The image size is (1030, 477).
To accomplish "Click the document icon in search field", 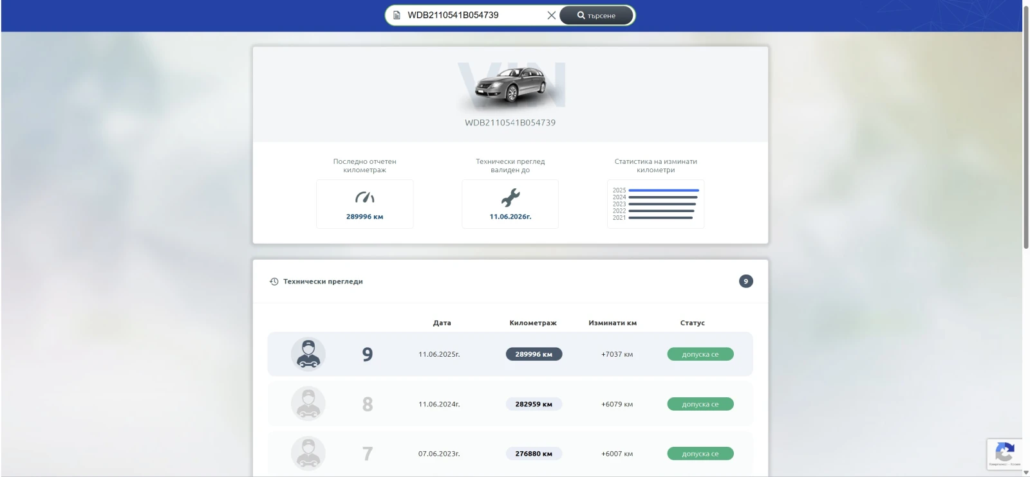I will 397,15.
